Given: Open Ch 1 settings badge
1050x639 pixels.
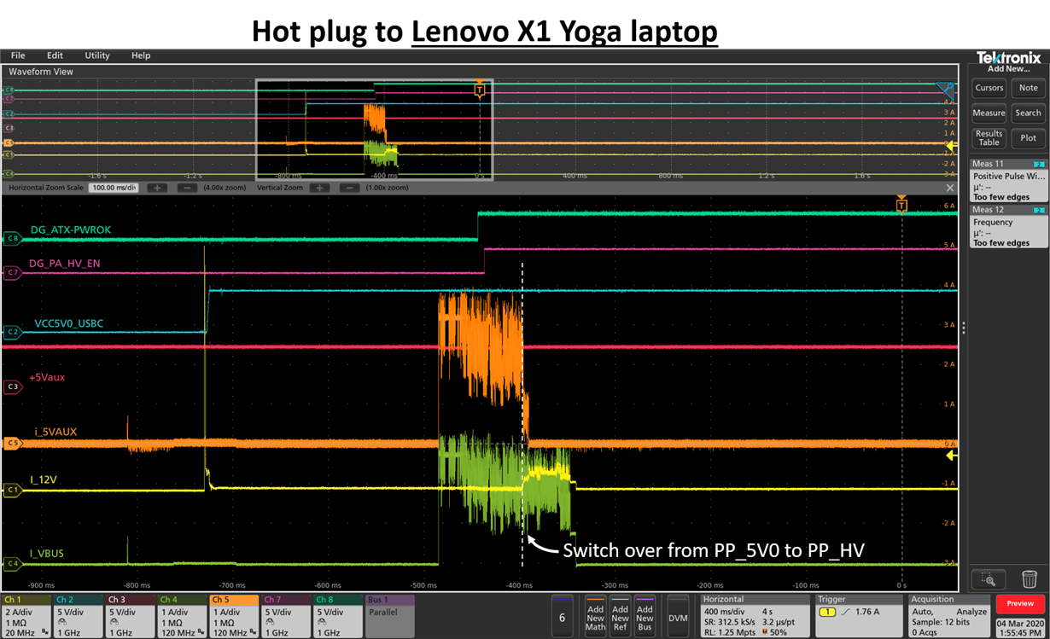Looking at the screenshot, I should 27,616.
